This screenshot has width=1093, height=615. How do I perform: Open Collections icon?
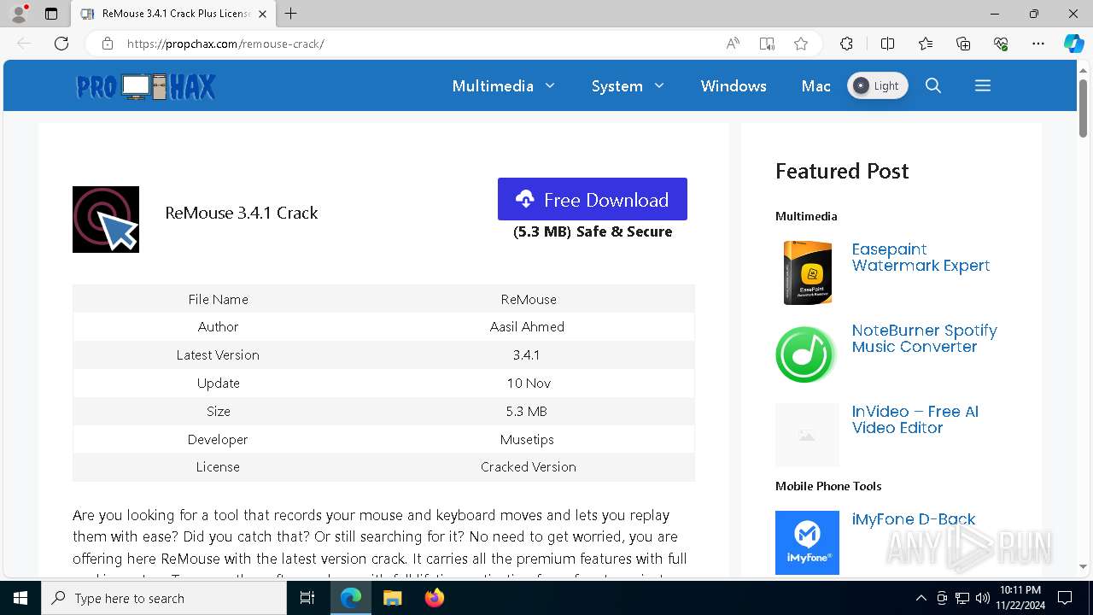[x=963, y=44]
